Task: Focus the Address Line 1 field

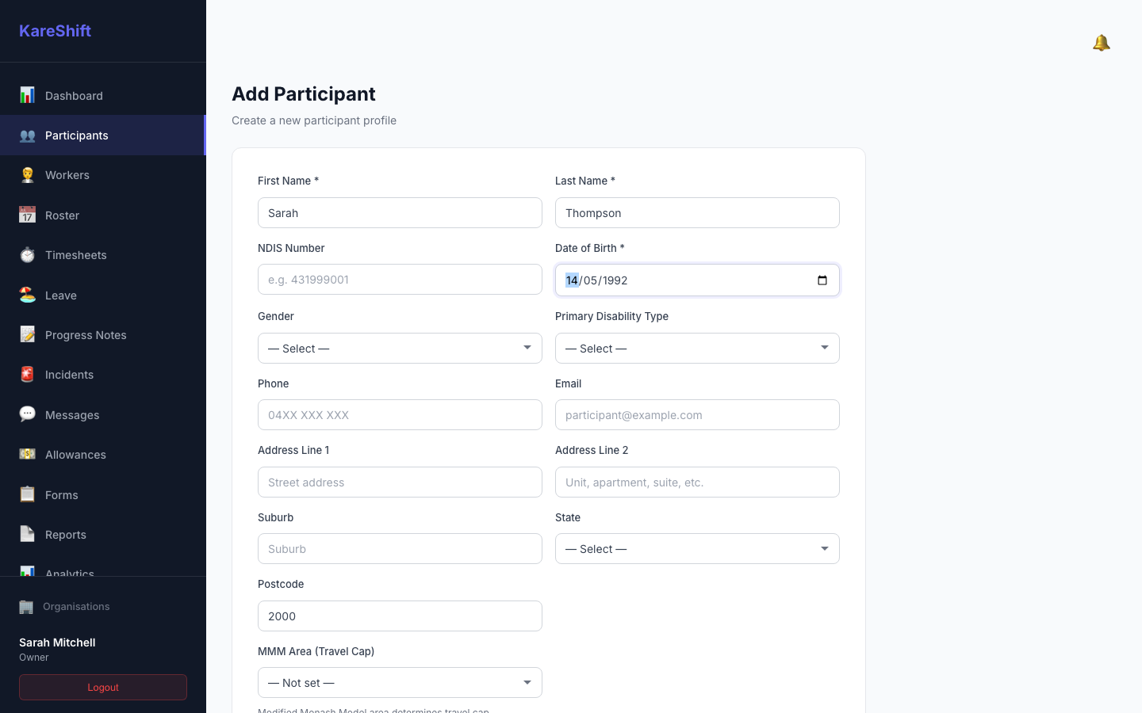Action: [x=400, y=482]
